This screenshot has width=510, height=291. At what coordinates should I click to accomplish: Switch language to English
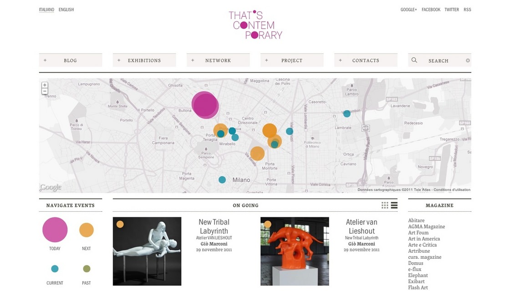click(x=66, y=10)
